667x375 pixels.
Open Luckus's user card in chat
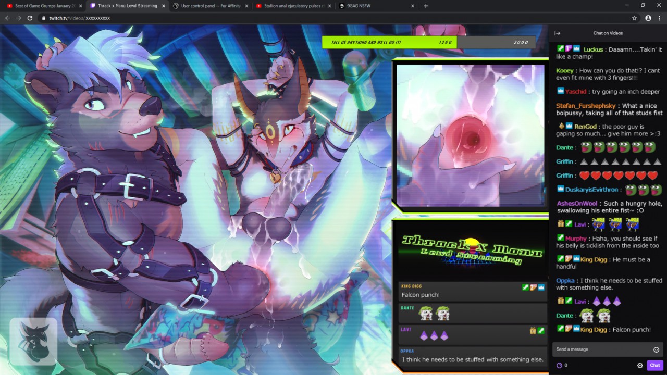[x=594, y=49]
